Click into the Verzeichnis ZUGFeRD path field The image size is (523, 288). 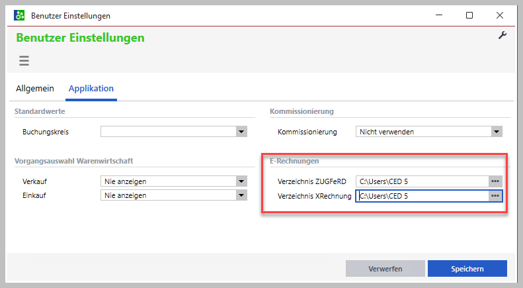click(421, 181)
